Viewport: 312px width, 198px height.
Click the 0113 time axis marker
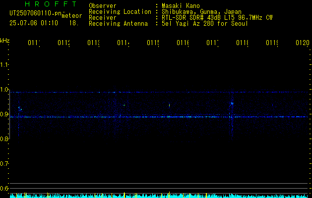point(94,43)
